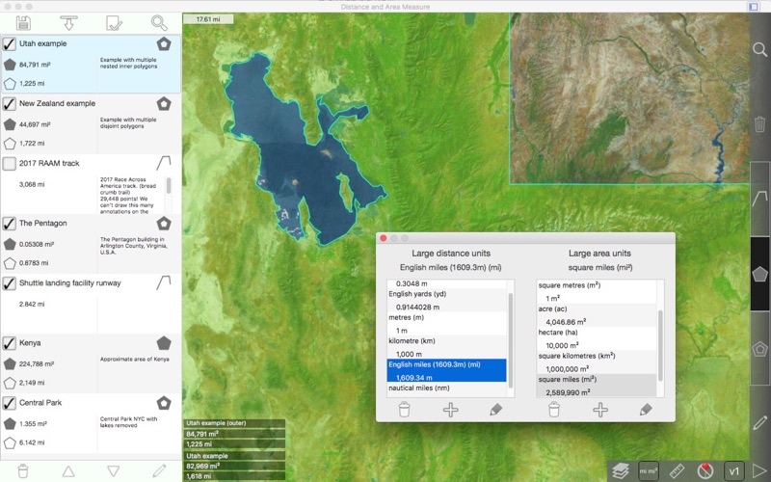Toggle the Utah example checkbox
This screenshot has width=771, height=482.
coord(10,43)
